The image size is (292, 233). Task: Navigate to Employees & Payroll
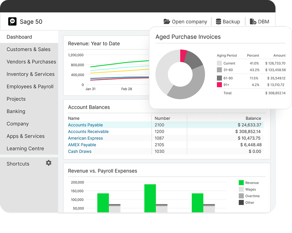[30, 87]
